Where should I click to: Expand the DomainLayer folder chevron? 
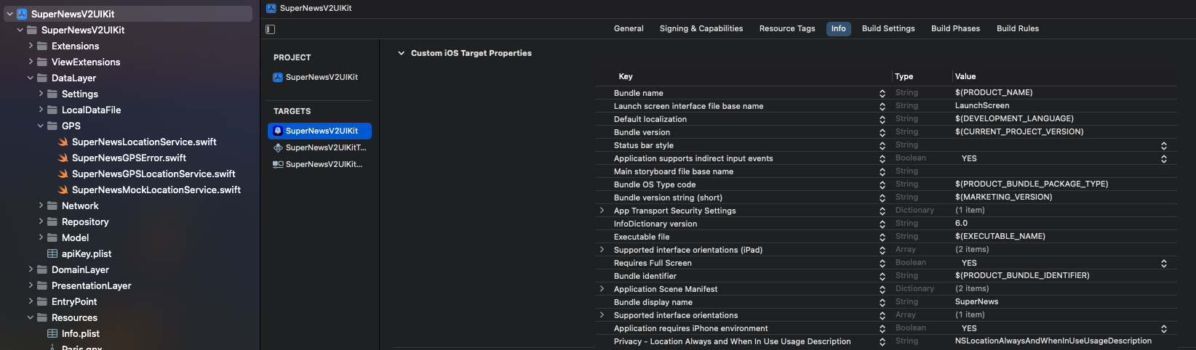[31, 269]
